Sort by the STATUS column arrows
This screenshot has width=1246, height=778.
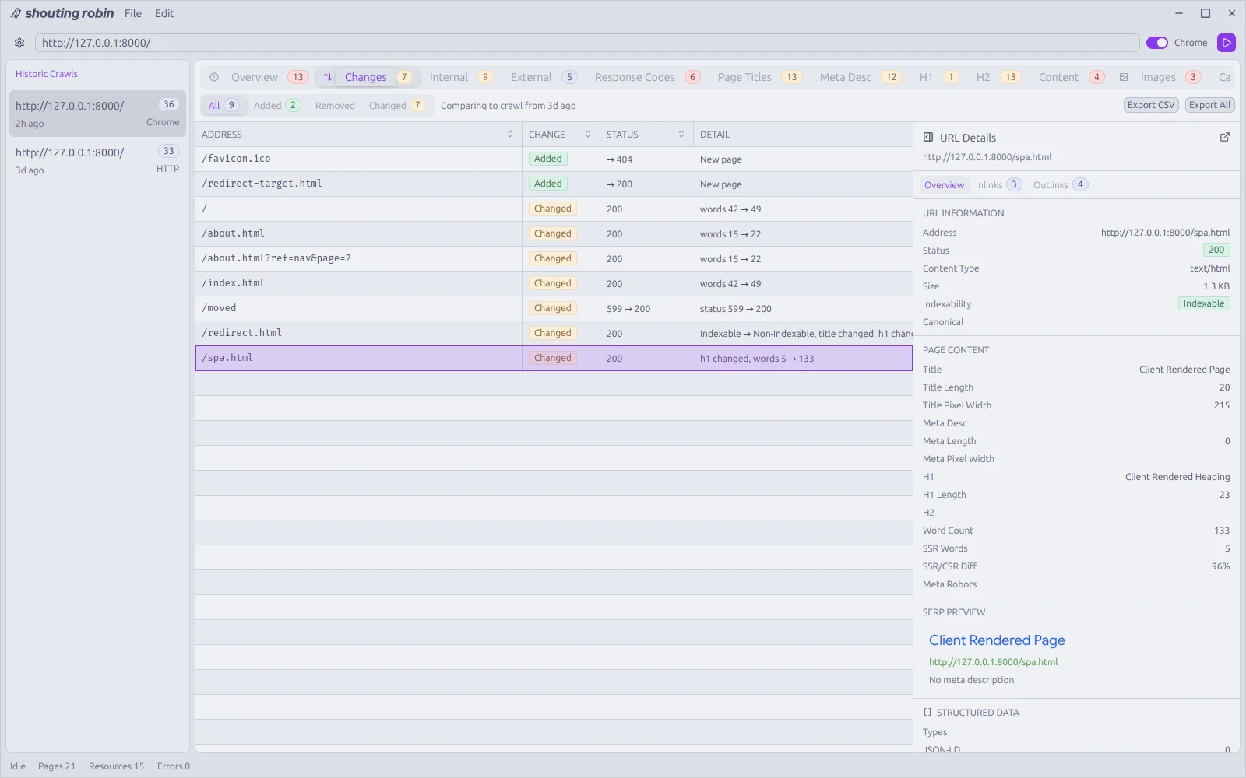[x=681, y=134]
